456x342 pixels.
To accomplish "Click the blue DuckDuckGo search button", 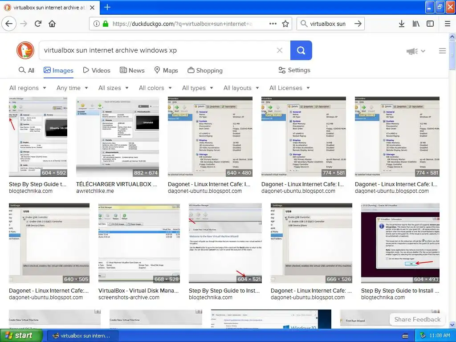I will tap(301, 50).
